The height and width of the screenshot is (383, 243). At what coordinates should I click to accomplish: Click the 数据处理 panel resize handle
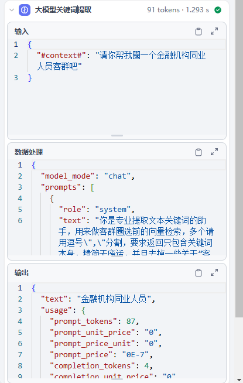(x=117, y=257)
